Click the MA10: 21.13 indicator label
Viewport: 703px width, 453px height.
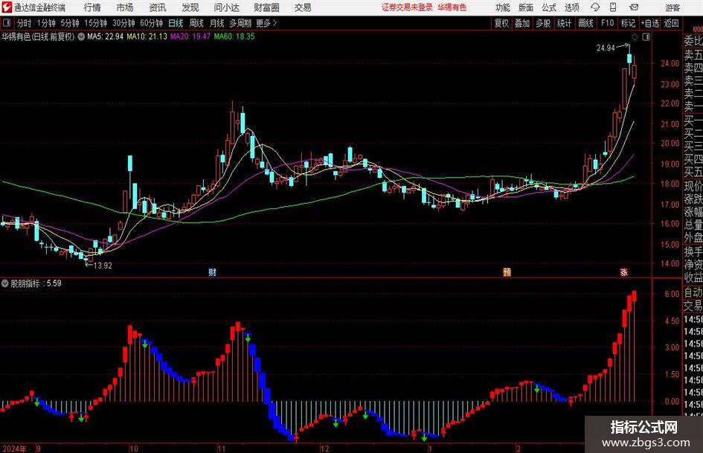147,36
